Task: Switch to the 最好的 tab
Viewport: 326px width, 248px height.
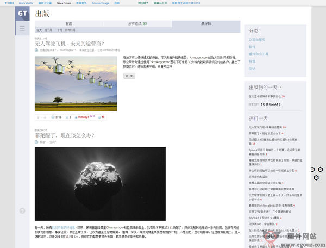Action: [206, 24]
